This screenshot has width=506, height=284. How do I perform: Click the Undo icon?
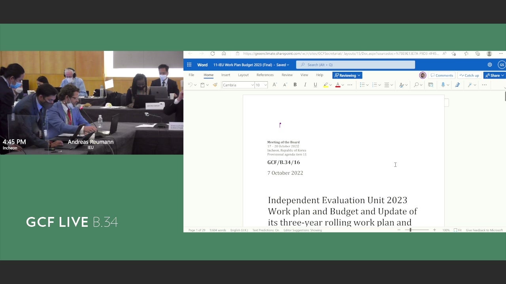tap(190, 85)
